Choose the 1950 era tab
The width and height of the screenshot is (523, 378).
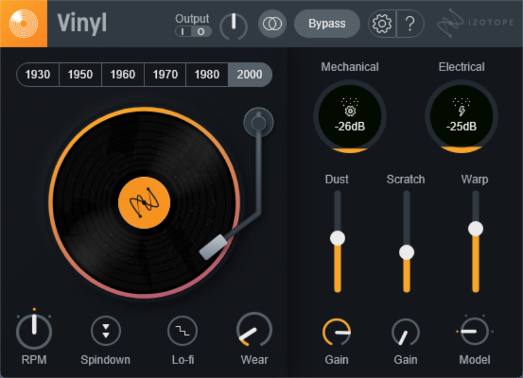coord(80,74)
